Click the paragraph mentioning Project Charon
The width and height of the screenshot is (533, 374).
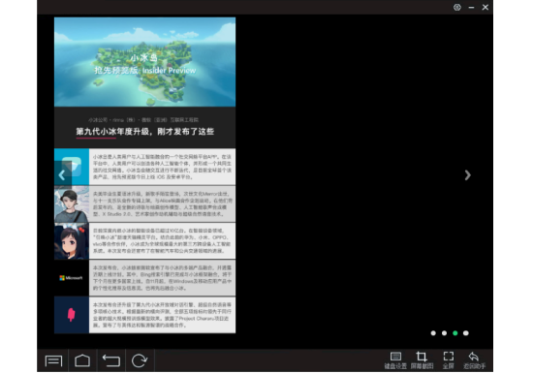(162, 315)
